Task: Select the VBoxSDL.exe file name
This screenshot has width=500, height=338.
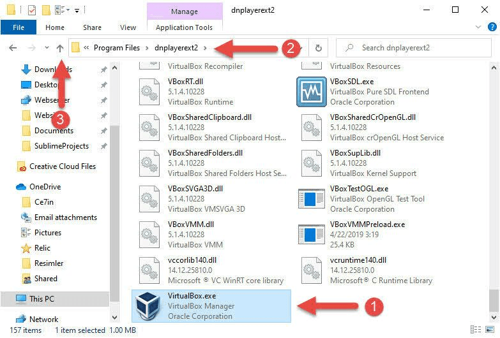Action: click(352, 82)
